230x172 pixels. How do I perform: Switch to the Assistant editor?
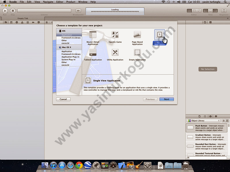point(194,11)
